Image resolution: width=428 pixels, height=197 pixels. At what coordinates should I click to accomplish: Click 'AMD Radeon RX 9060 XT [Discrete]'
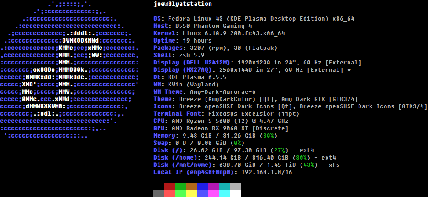click(230, 128)
